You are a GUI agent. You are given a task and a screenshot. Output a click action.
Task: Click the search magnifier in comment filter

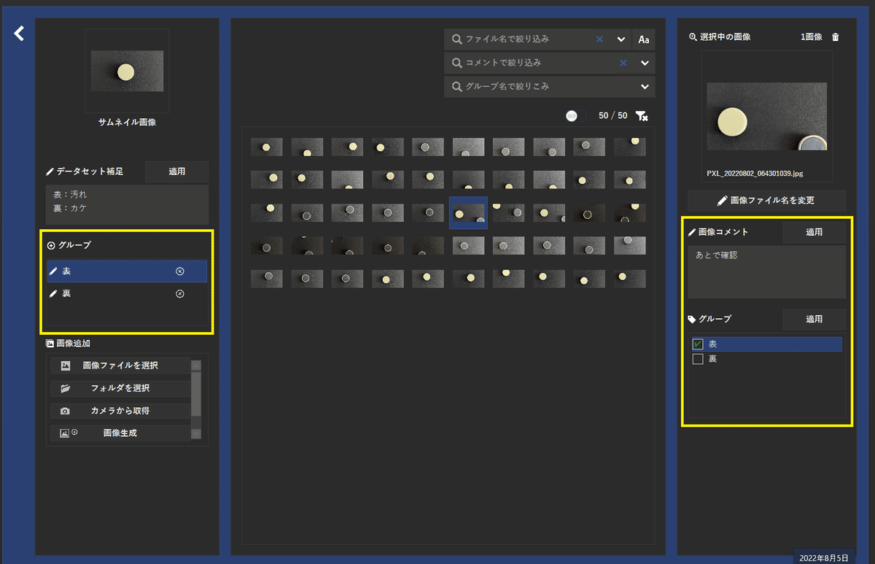(456, 63)
